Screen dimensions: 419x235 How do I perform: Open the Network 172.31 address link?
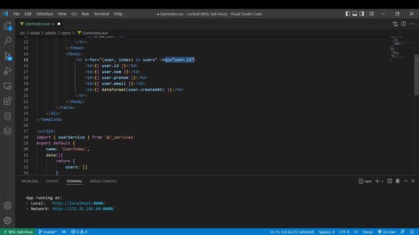click(83, 209)
